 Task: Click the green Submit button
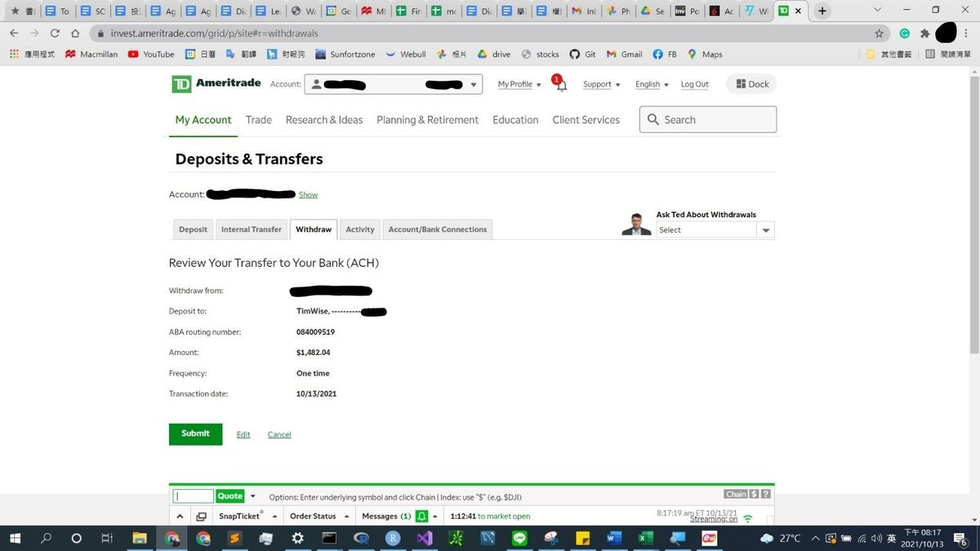coord(195,433)
